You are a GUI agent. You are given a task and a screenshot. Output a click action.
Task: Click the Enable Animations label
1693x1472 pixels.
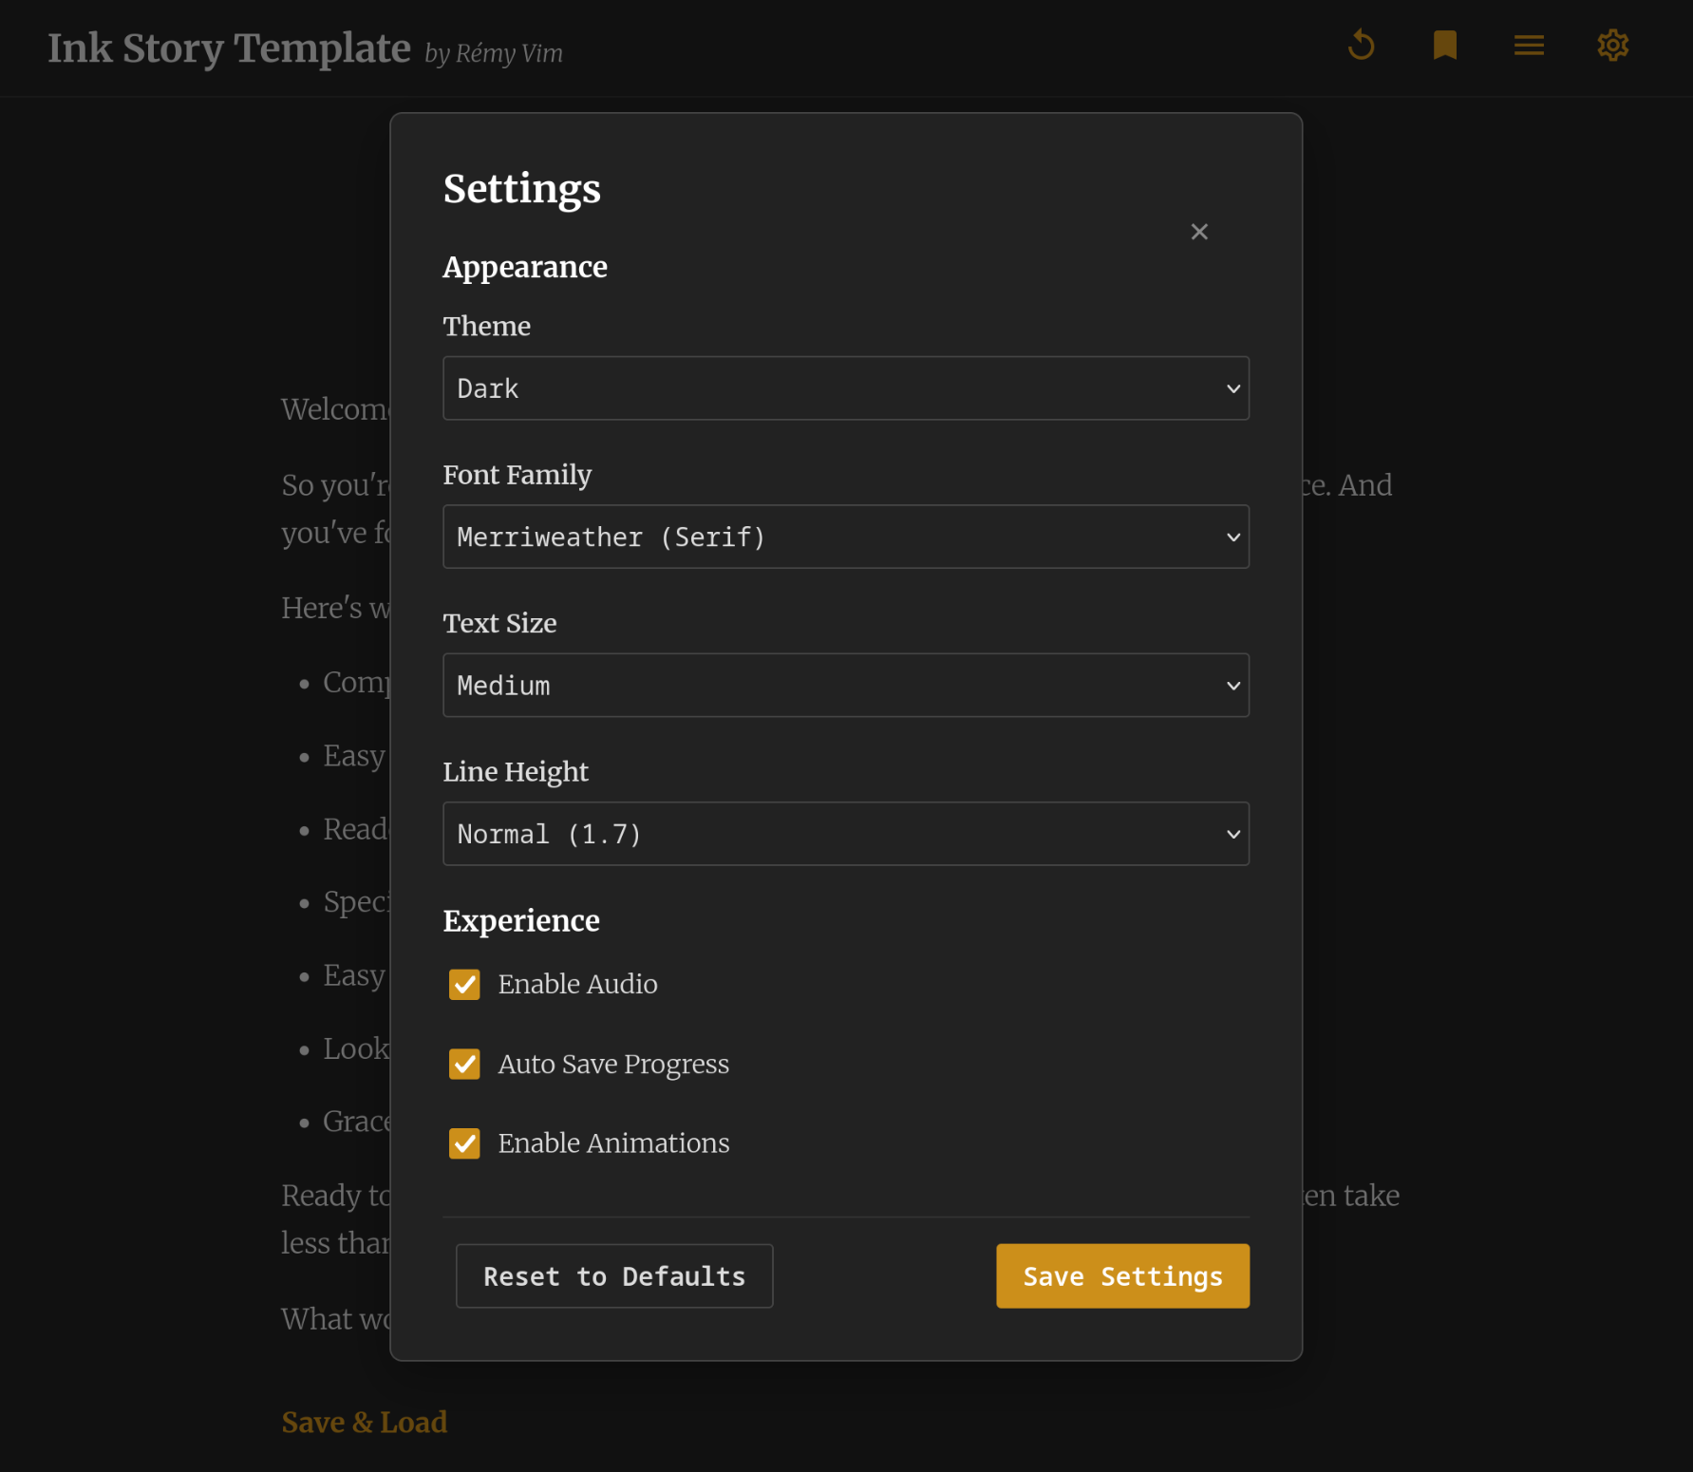point(613,1143)
